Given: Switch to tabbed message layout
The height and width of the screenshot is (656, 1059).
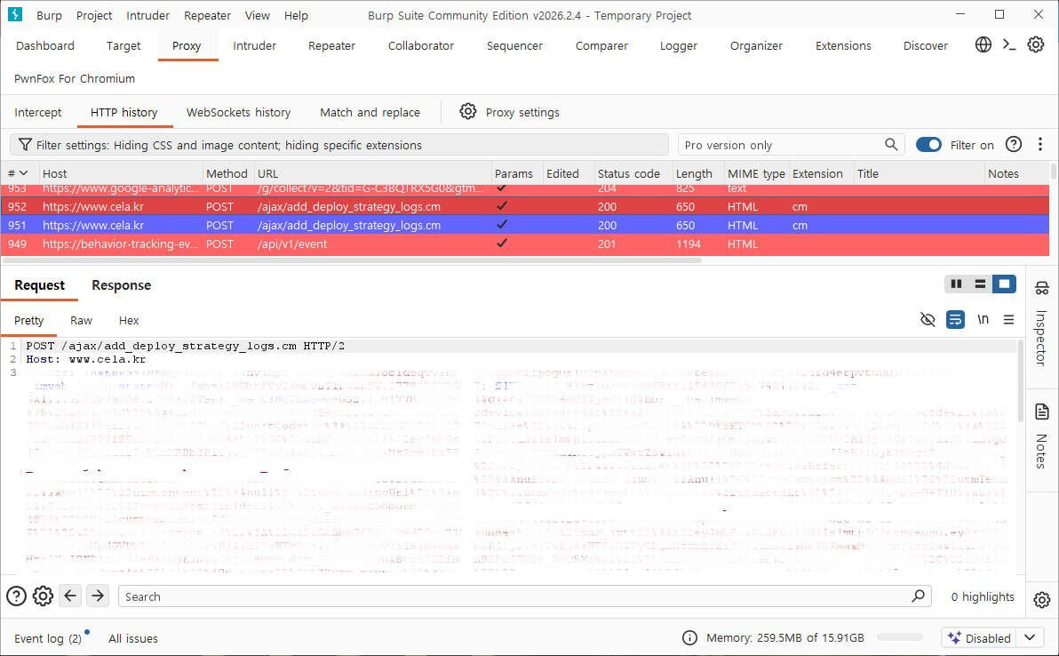Looking at the screenshot, I should point(1004,284).
